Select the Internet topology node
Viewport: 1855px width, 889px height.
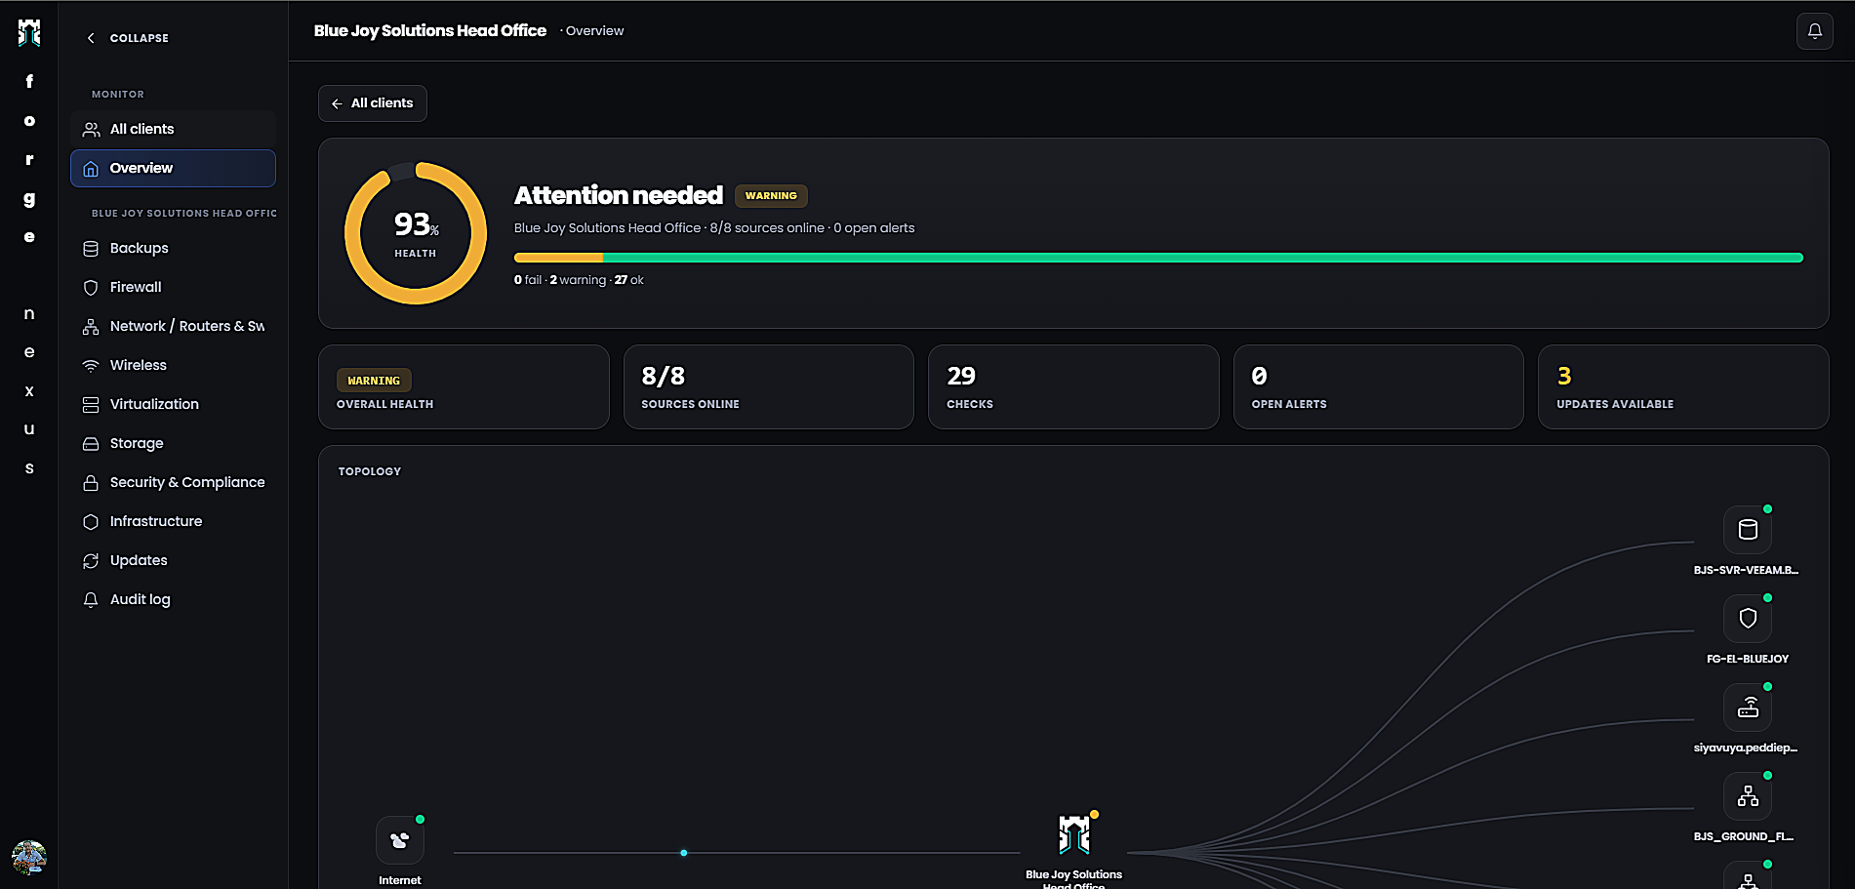point(400,840)
